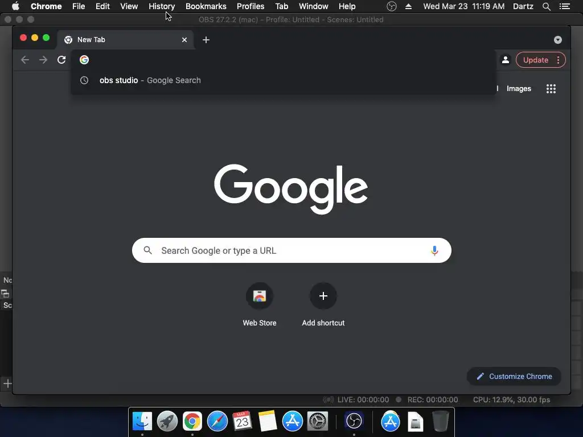This screenshot has height=437, width=583.
Task: Open the Help menu
Action: (347, 6)
